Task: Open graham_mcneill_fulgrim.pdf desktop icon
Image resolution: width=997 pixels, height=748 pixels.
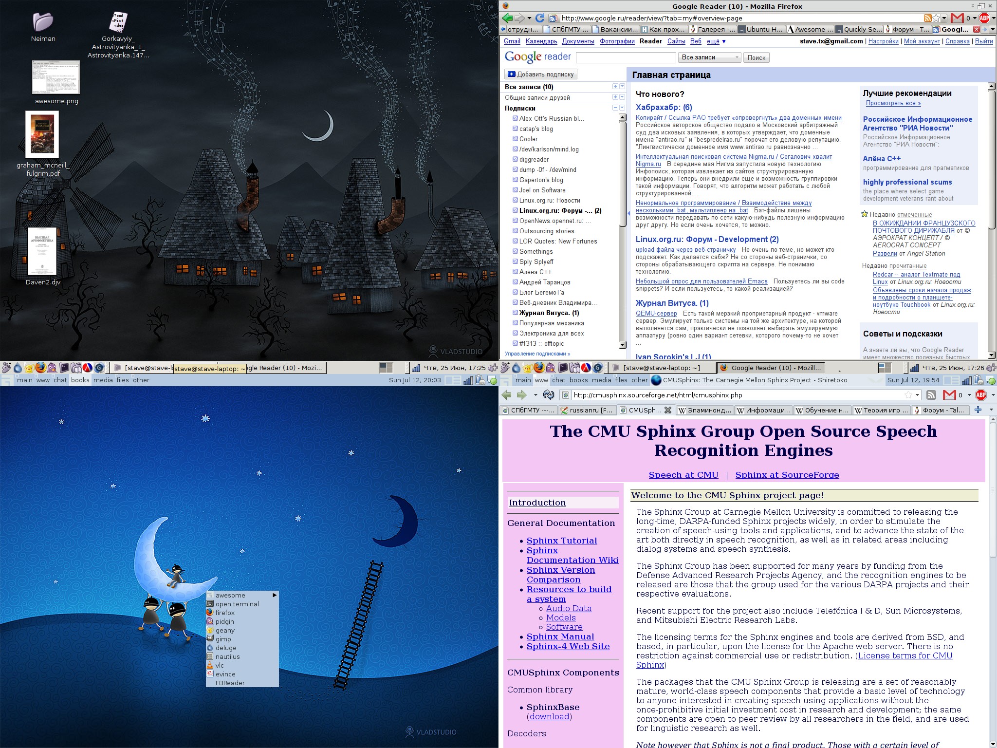Action: (42, 134)
